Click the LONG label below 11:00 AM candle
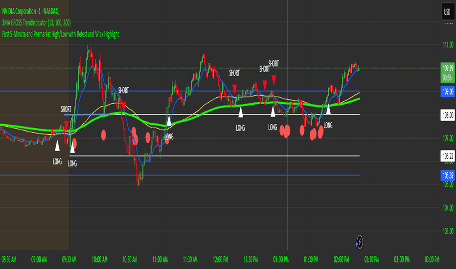 point(169,136)
